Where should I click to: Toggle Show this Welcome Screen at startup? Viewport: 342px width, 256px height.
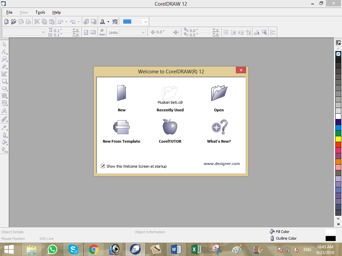tap(103, 166)
